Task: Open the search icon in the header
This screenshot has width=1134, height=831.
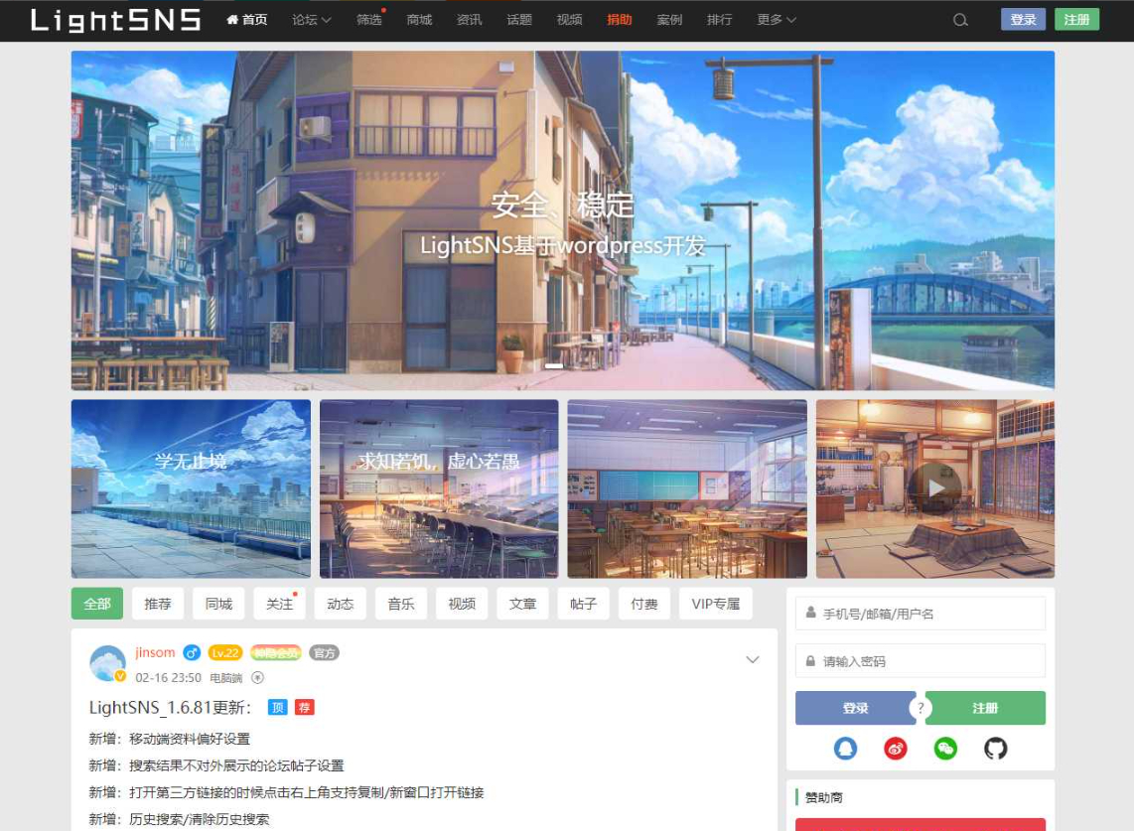Action: pos(959,20)
